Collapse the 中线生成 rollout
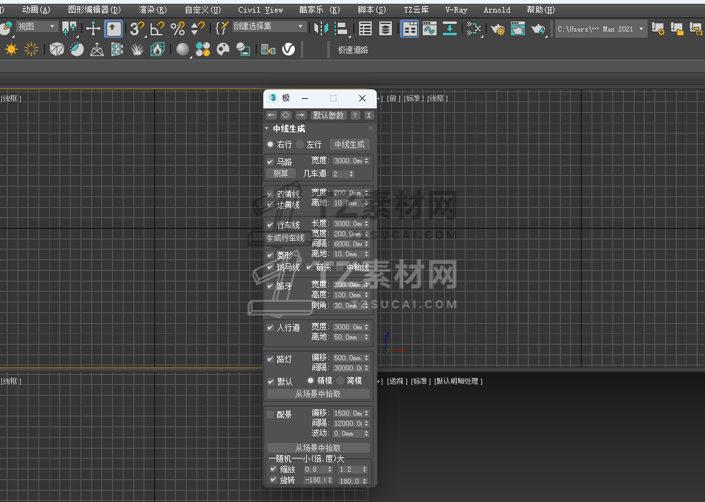This screenshot has height=502, width=705. tap(267, 128)
